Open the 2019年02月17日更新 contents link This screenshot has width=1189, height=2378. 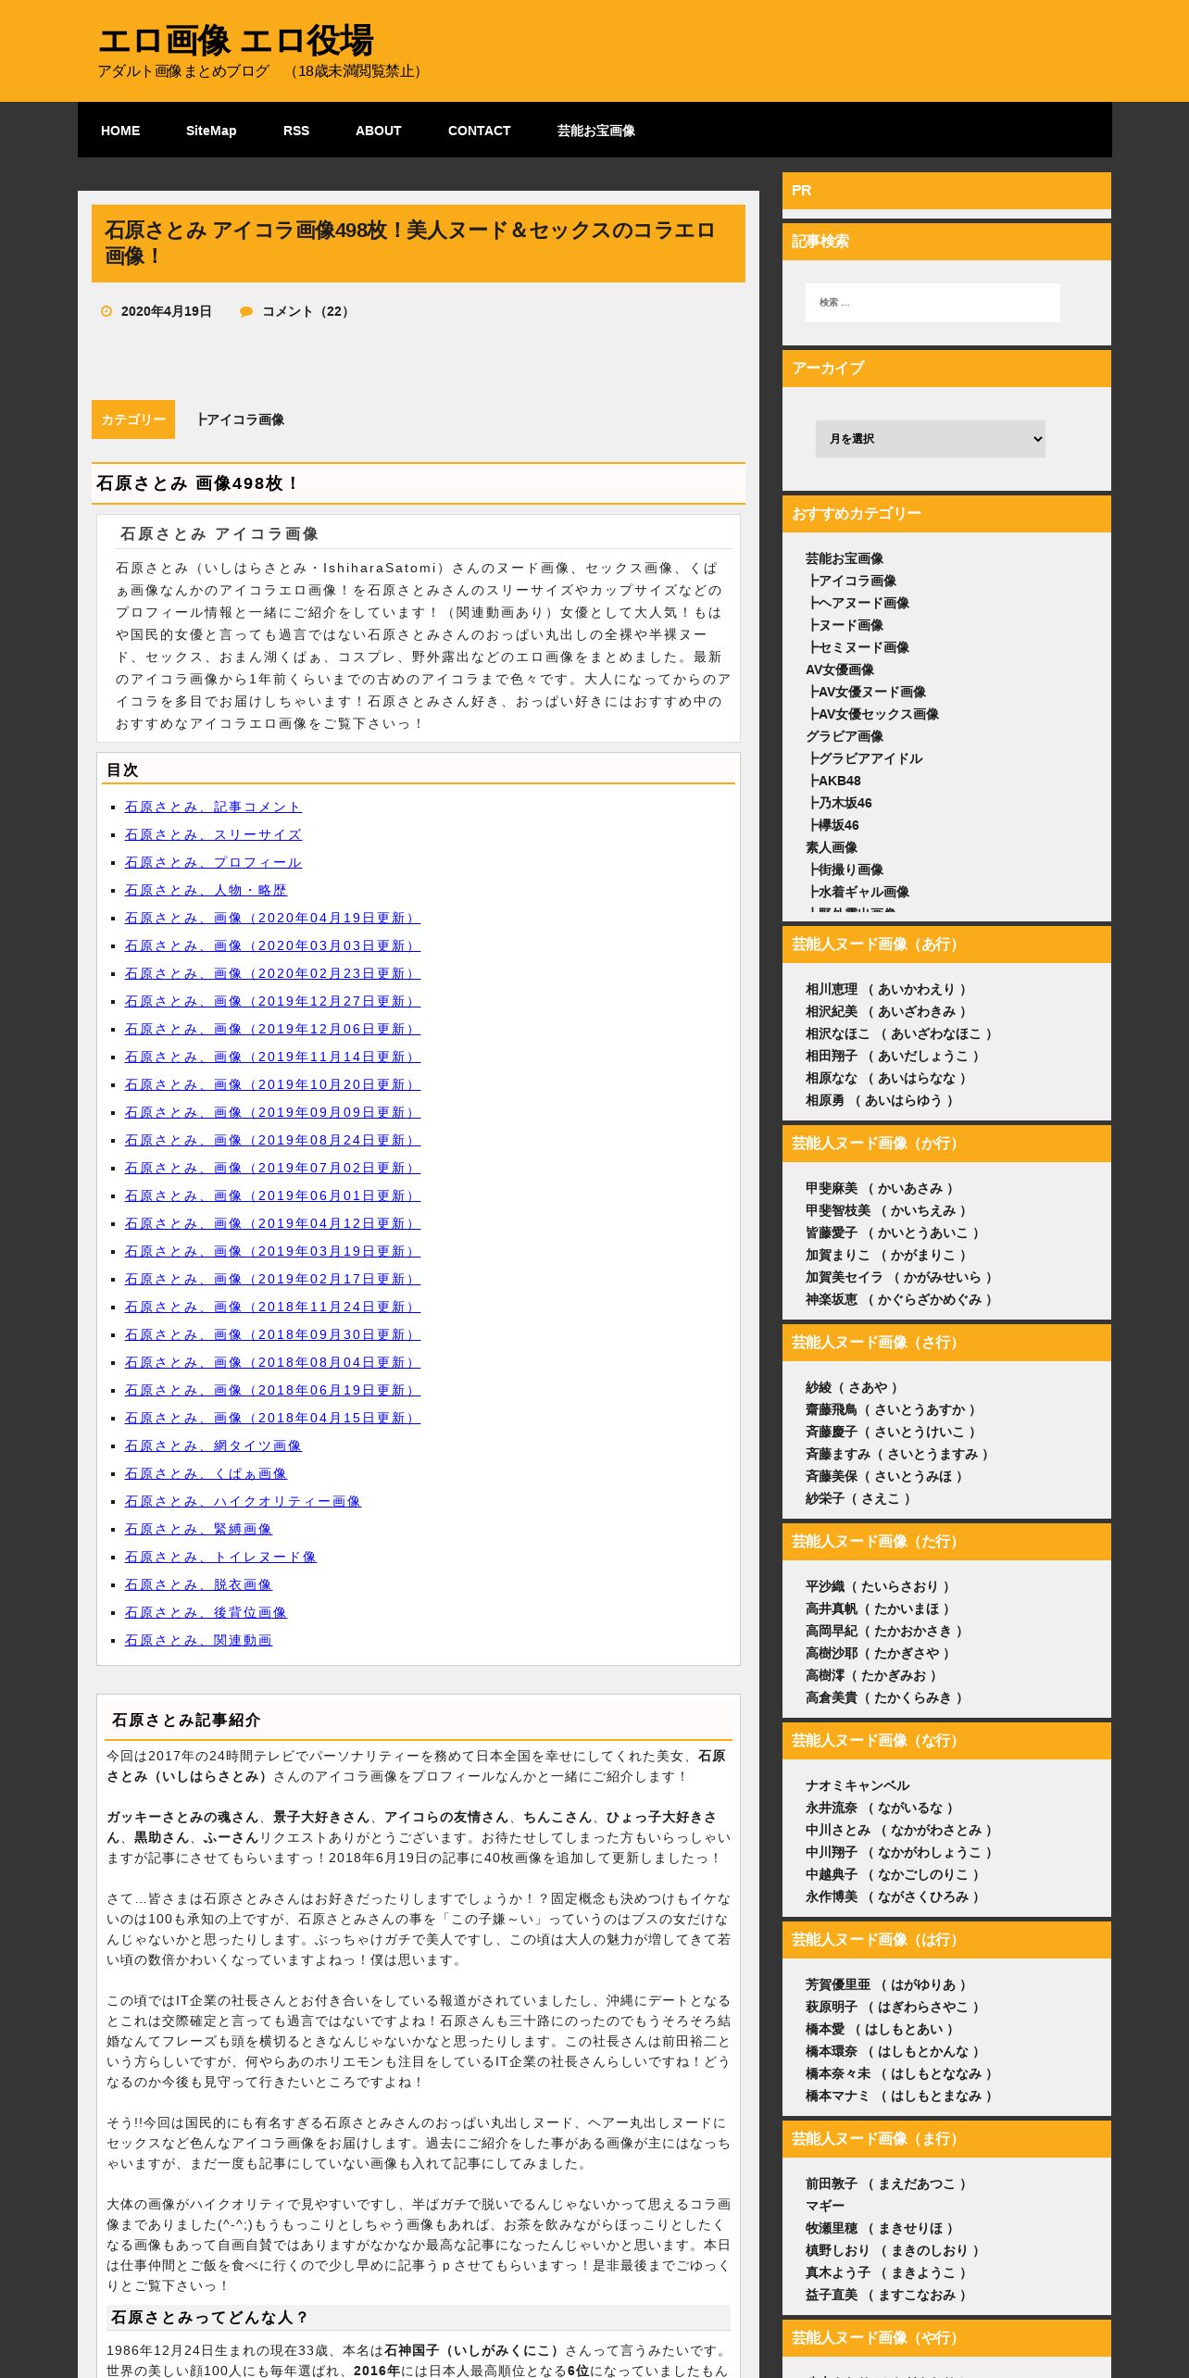pos(272,1279)
